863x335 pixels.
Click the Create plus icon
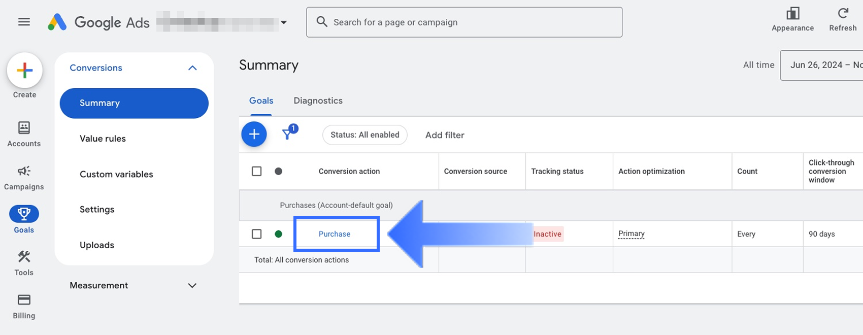(x=24, y=71)
